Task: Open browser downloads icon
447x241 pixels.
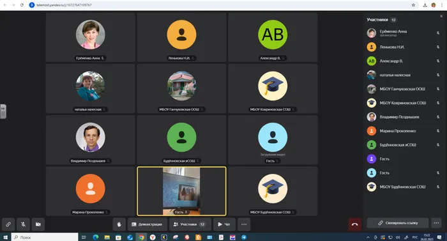Action: coord(425,5)
